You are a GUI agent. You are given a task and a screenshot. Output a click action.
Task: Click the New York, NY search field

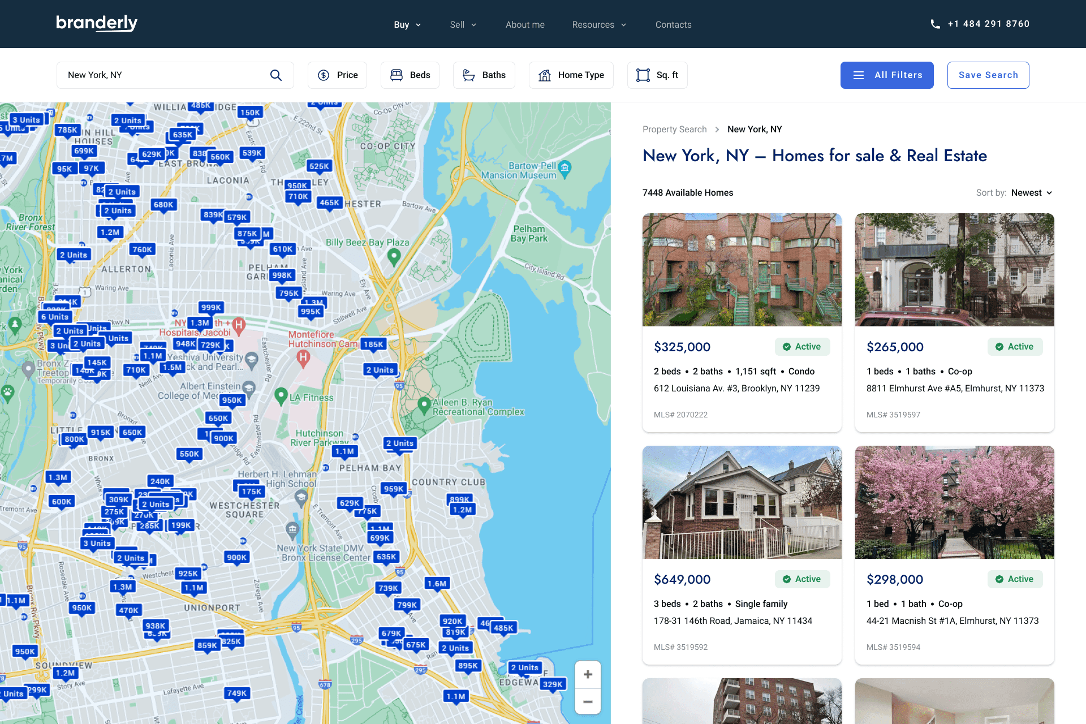click(175, 75)
